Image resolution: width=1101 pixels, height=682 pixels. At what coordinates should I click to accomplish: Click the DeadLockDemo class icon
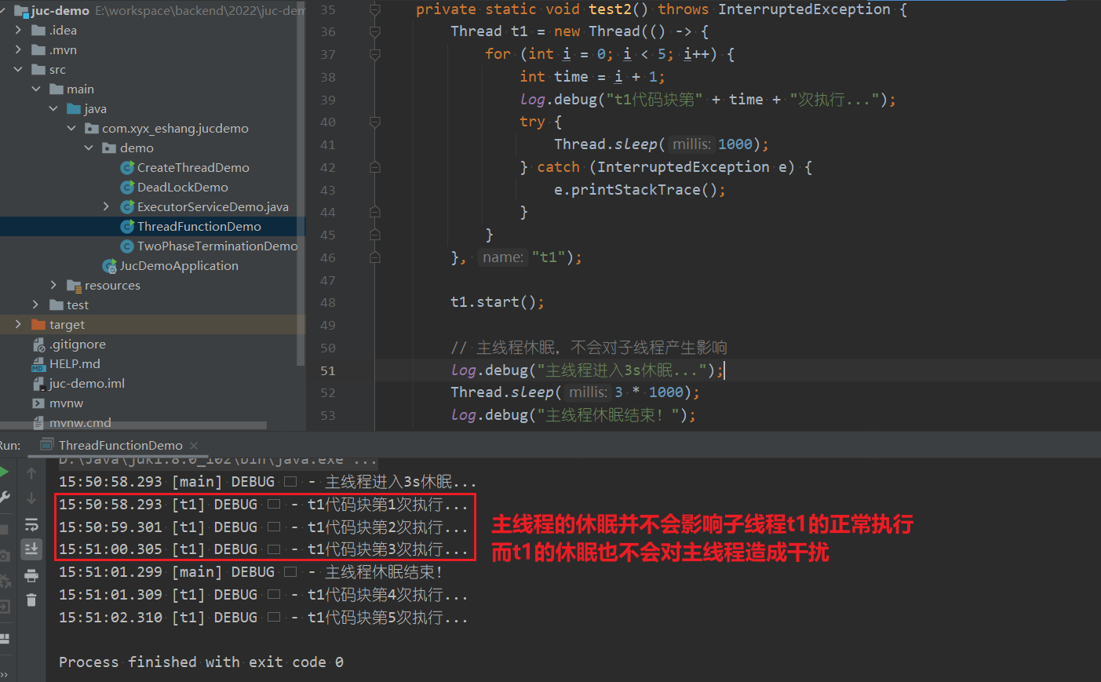pyautogui.click(x=127, y=187)
